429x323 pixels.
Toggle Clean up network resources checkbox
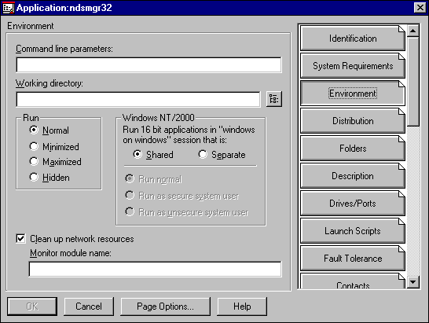point(20,239)
